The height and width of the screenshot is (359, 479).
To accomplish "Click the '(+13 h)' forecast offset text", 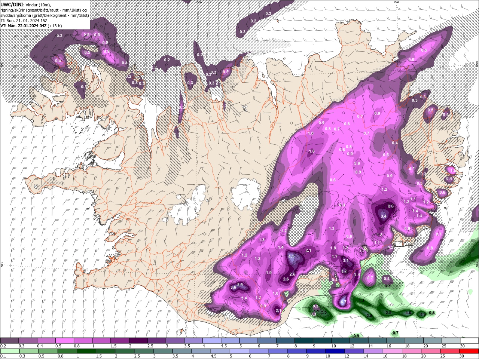I will coord(55,26).
